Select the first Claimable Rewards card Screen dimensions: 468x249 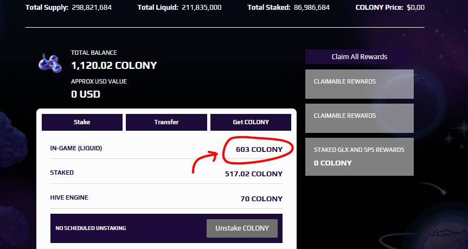(x=359, y=84)
